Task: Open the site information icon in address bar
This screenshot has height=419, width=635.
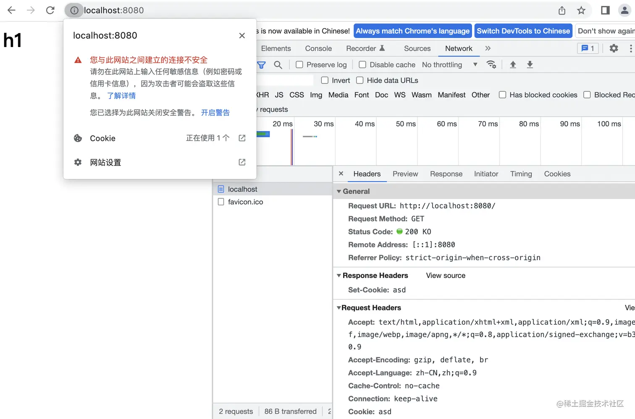Action: (74, 10)
